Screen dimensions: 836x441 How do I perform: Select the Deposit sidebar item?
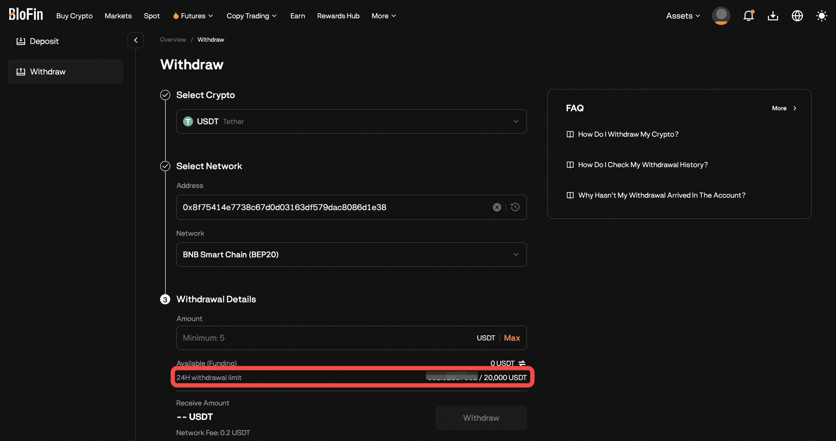point(44,41)
